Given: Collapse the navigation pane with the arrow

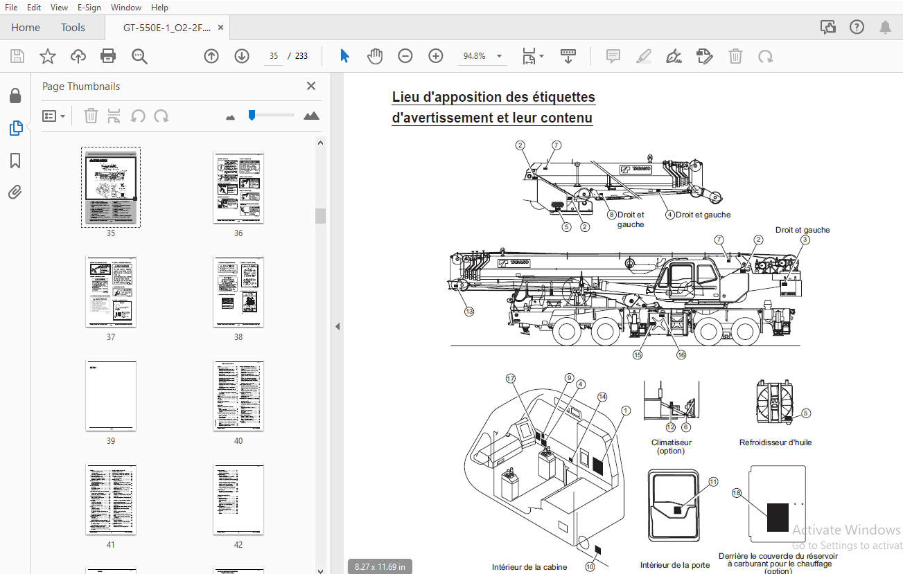Looking at the screenshot, I should click(337, 326).
